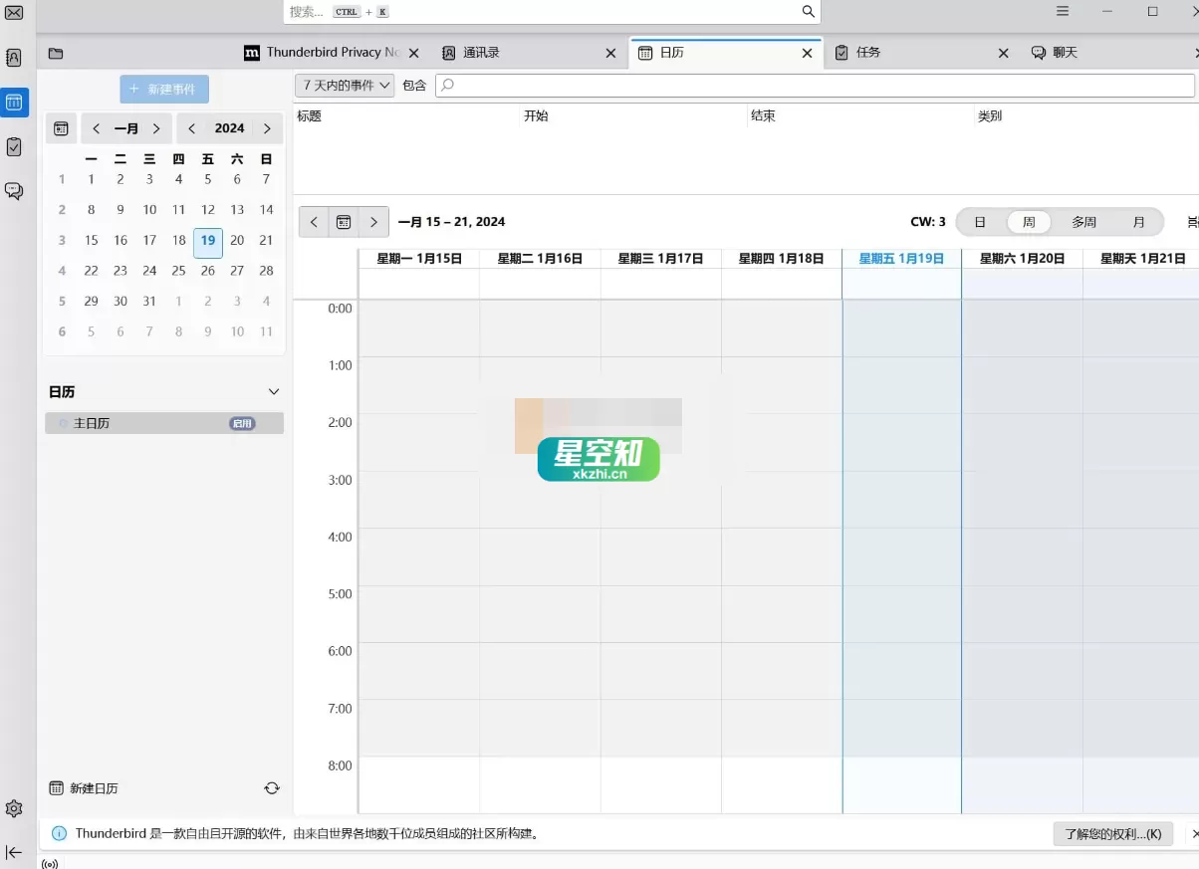
Task: Open Settings via the gear icon
Action: click(14, 808)
